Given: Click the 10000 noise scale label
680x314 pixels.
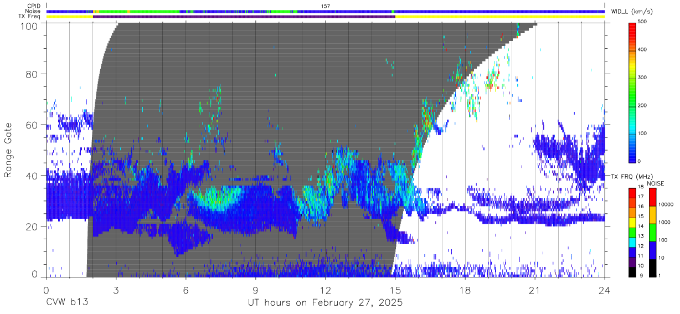Looking at the screenshot, I should 666,204.
